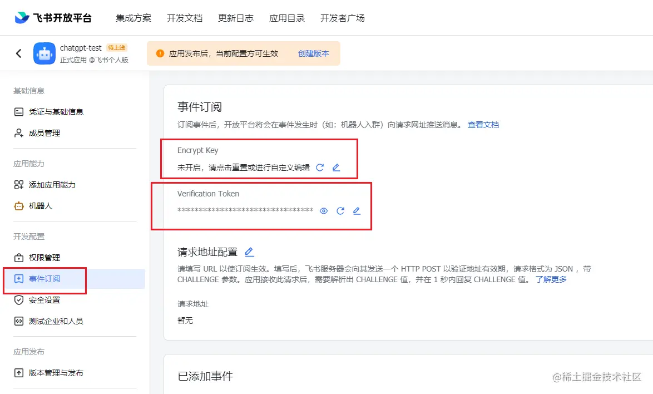
Task: Click the 应用发布 sidebar group header
Action: click(x=29, y=352)
